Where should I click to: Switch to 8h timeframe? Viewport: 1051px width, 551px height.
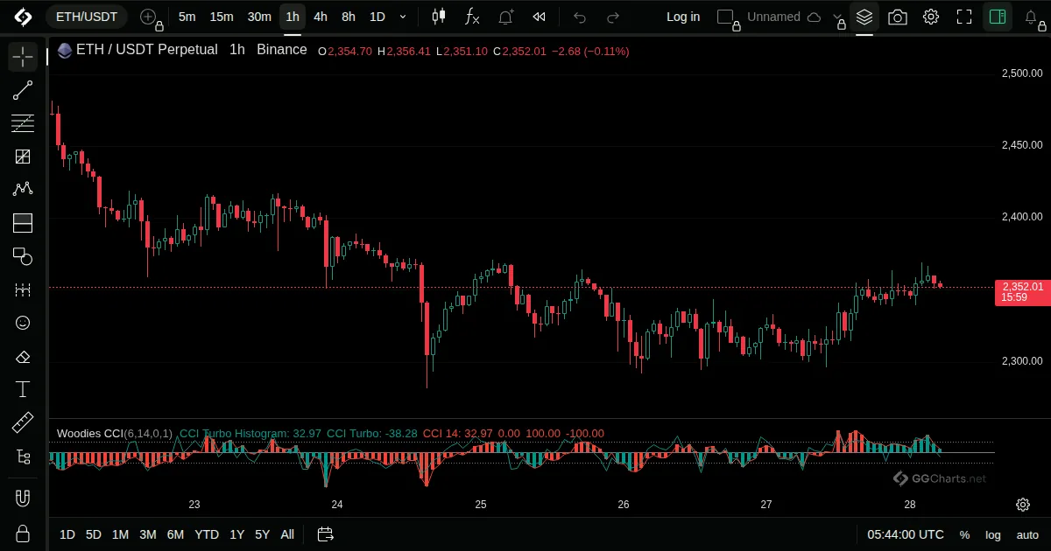coord(349,17)
